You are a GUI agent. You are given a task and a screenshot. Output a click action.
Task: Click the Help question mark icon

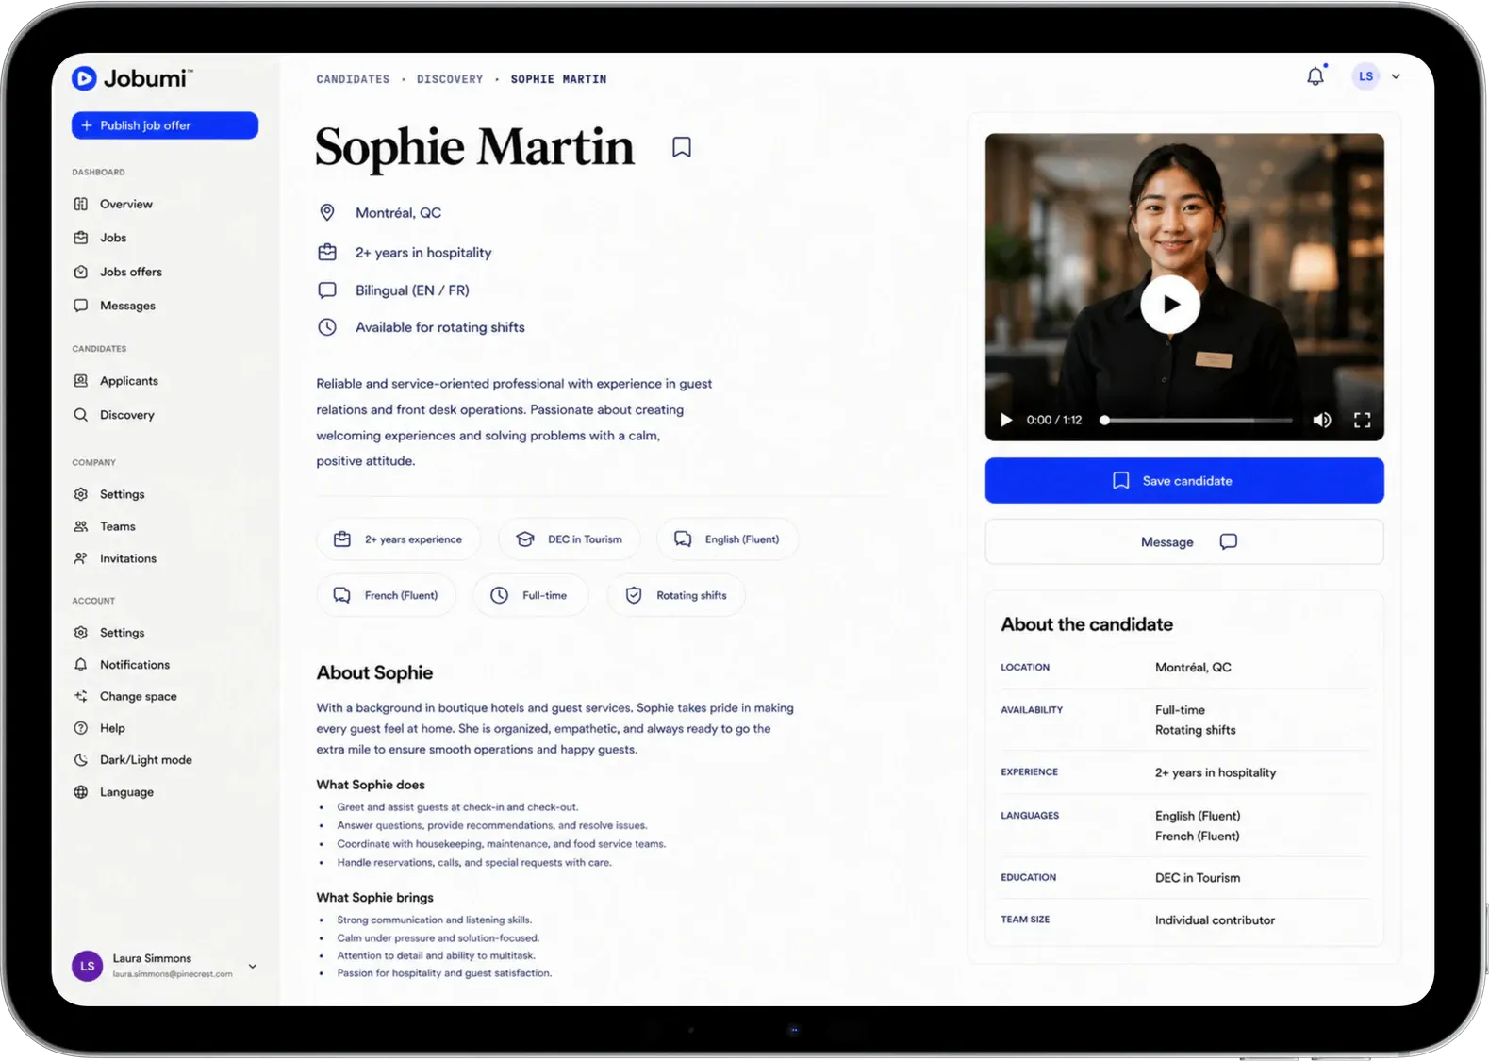[x=81, y=728]
